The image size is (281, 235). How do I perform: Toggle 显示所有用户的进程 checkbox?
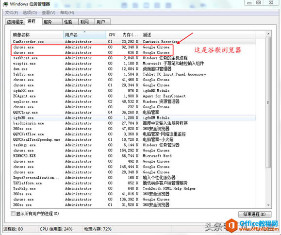(13, 214)
